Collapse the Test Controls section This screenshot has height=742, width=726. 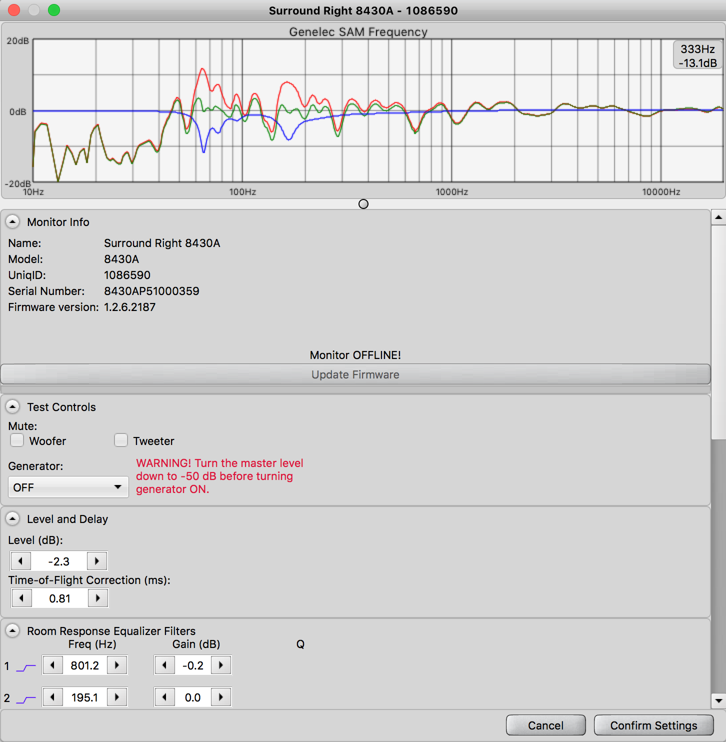coord(12,407)
